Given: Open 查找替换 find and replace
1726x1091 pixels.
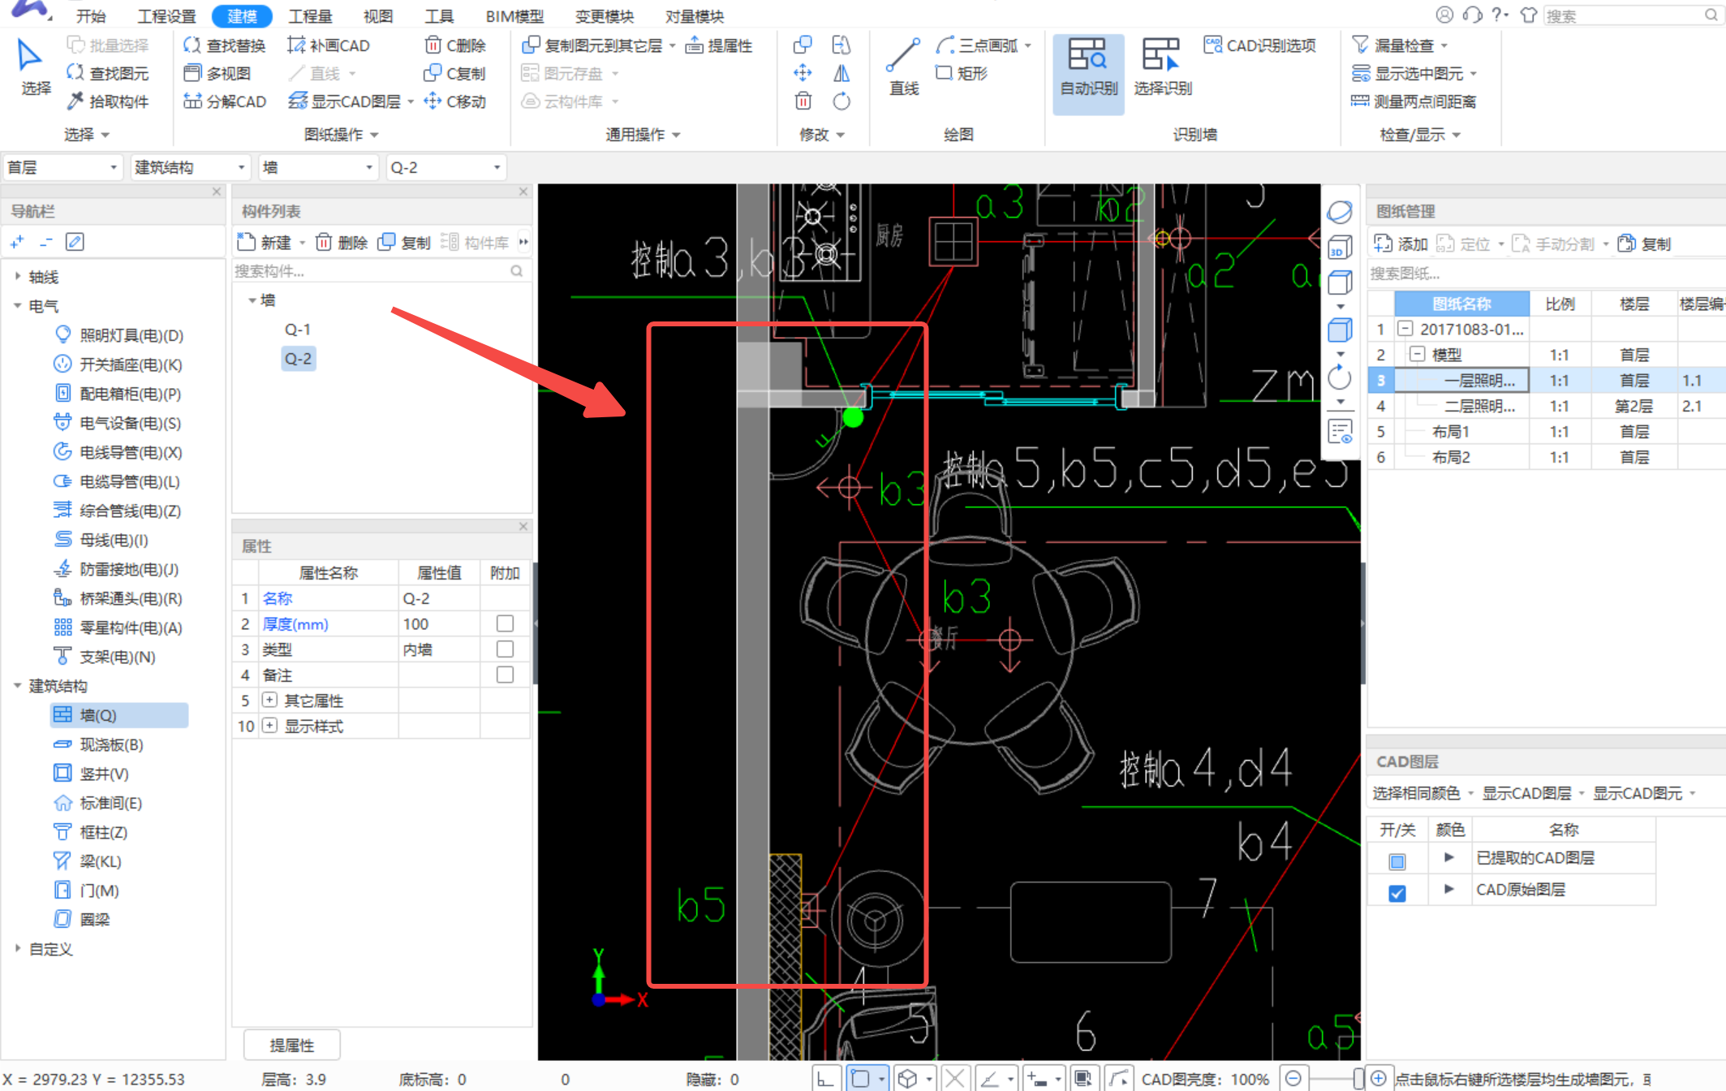Looking at the screenshot, I should (225, 45).
